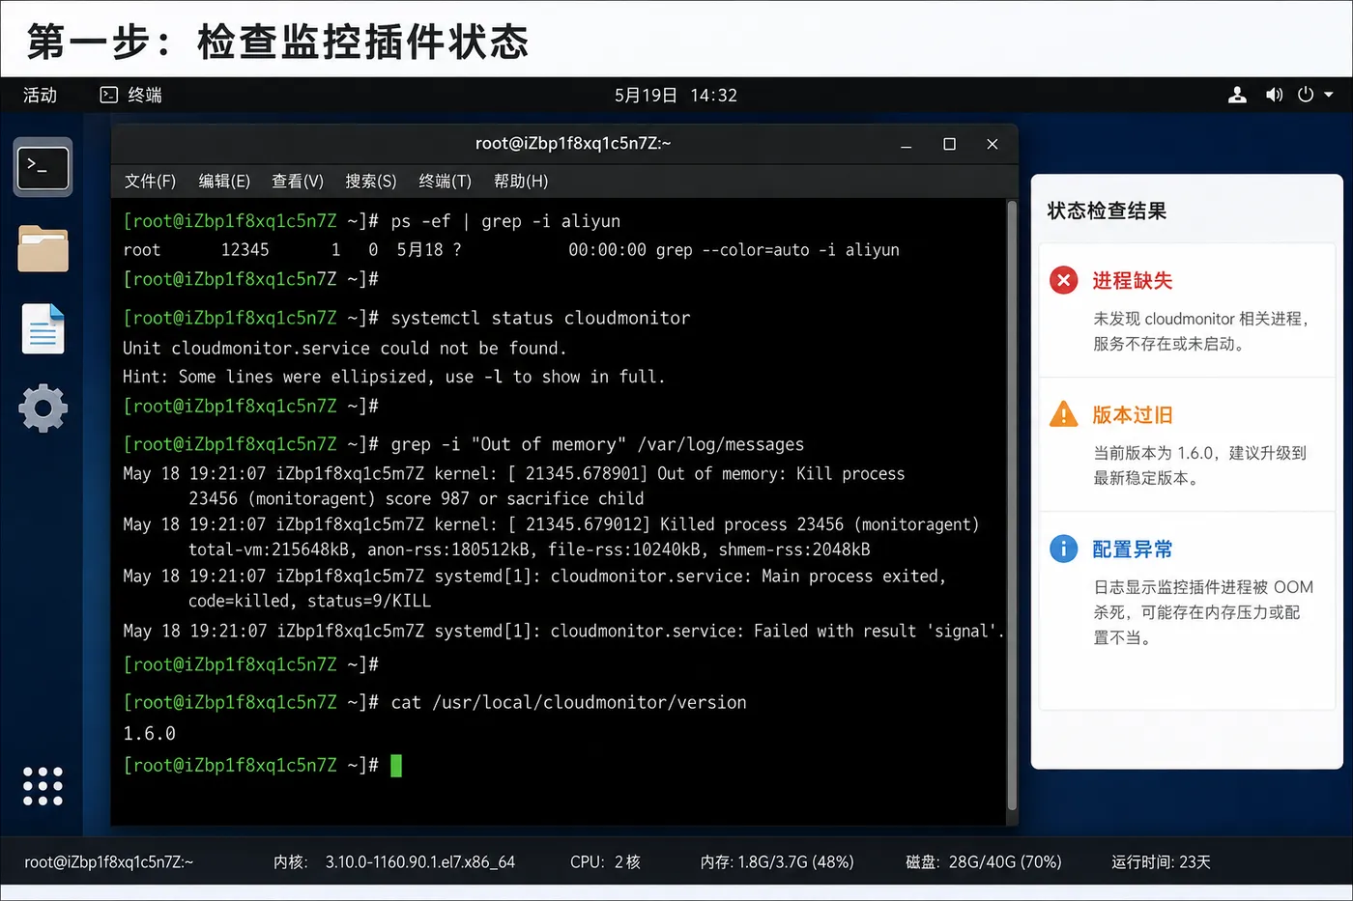The height and width of the screenshot is (901, 1353).
Task: Open the terminal icon in the dock
Action: click(x=43, y=167)
